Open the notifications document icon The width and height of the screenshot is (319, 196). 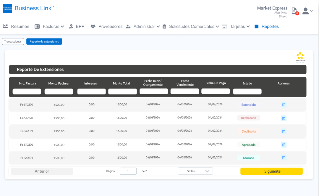point(294,11)
